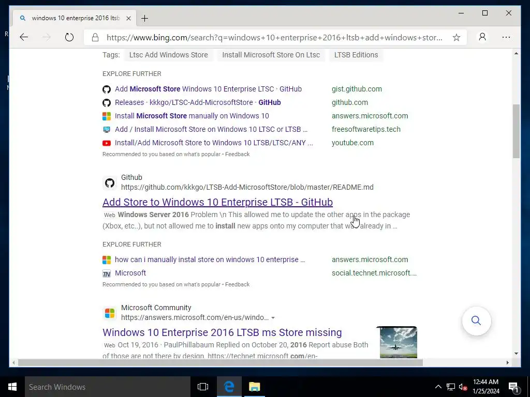Open how can i manually instal store link

coord(210,259)
